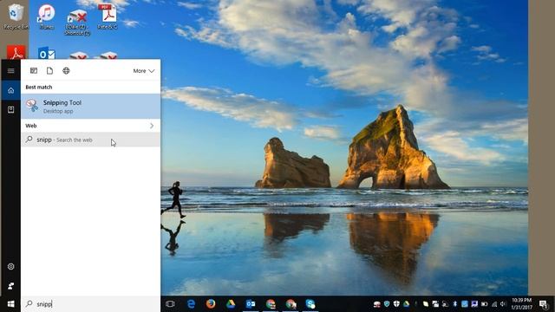Open the Notebook icon in Cortana sidebar
The width and height of the screenshot is (555, 312).
pyautogui.click(x=11, y=109)
